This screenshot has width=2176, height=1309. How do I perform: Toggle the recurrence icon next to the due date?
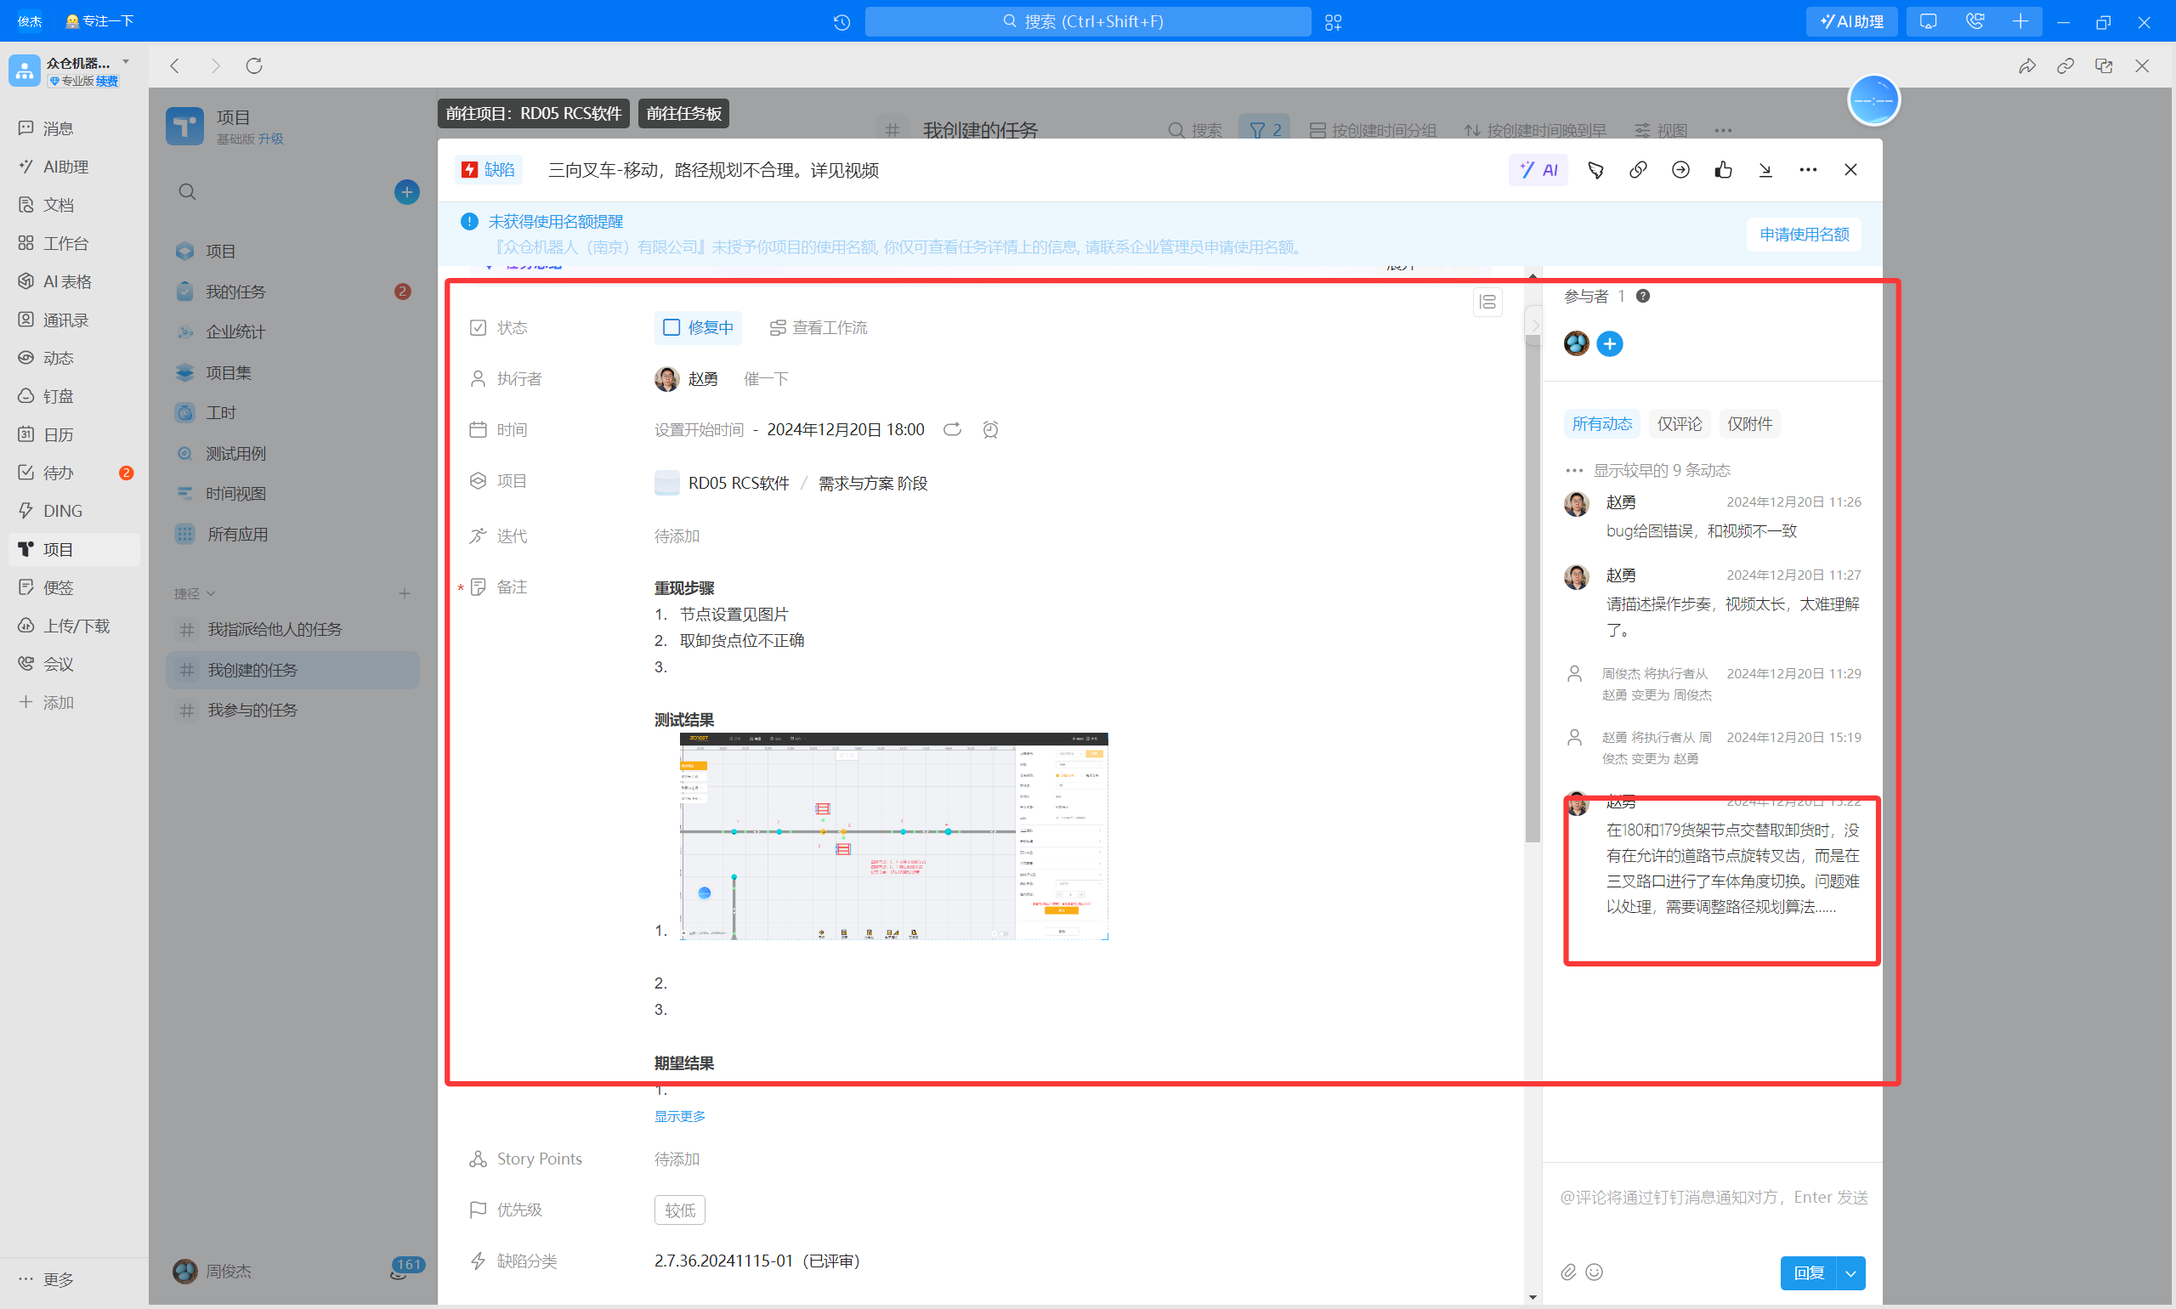(x=952, y=429)
